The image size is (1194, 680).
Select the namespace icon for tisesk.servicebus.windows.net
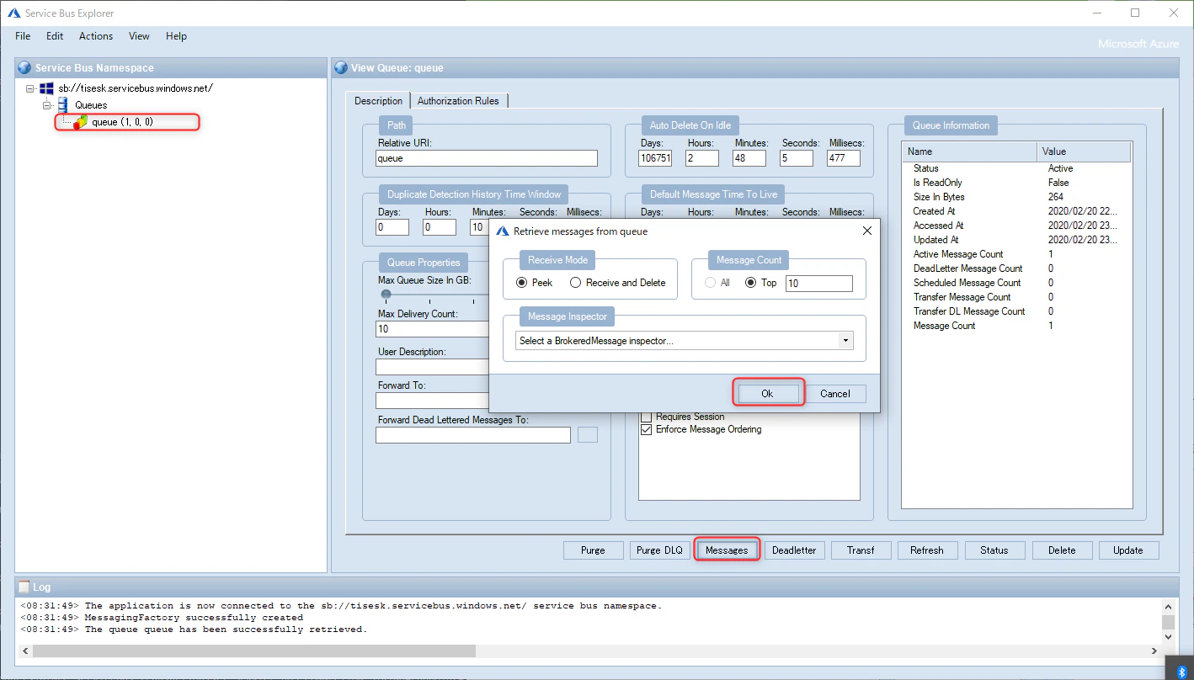(47, 88)
